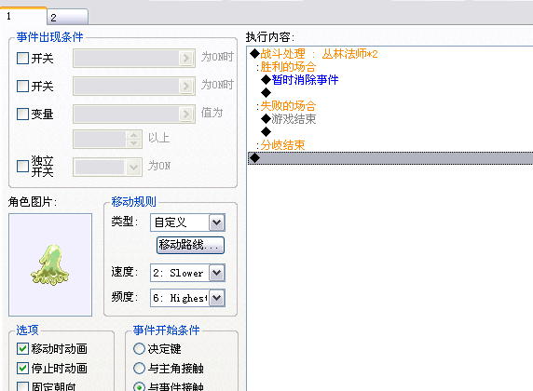Click the slime character graphic preview
This screenshot has height=391, width=533.
pos(50,264)
